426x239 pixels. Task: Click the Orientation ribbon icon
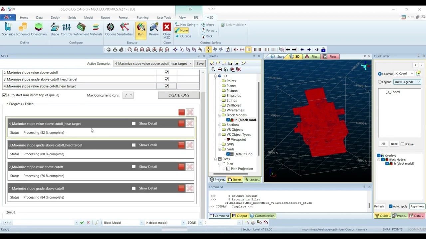click(39, 29)
